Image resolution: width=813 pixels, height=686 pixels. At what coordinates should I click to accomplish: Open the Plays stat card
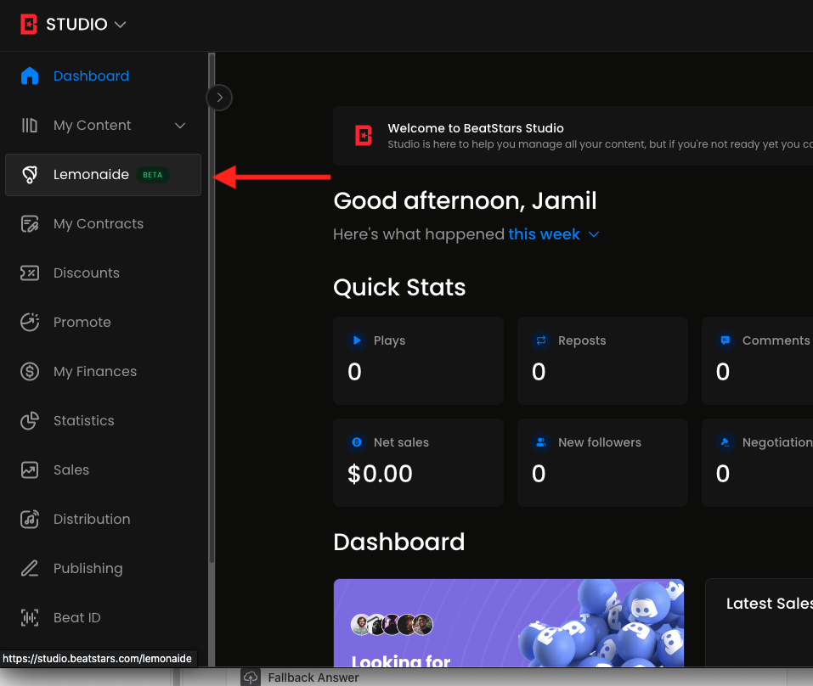click(x=419, y=361)
